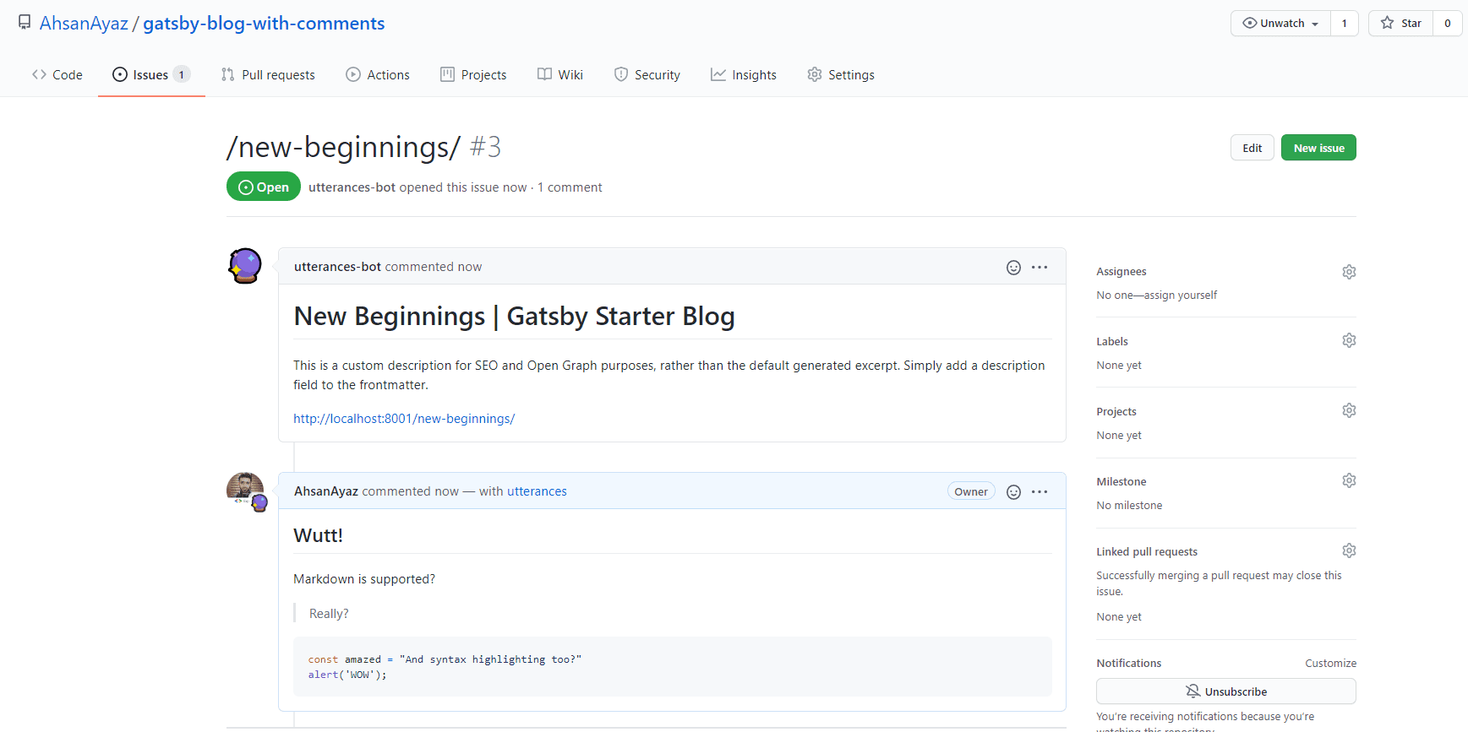1468x732 pixels.
Task: Unsubscribe from issue notifications
Action: [1226, 691]
